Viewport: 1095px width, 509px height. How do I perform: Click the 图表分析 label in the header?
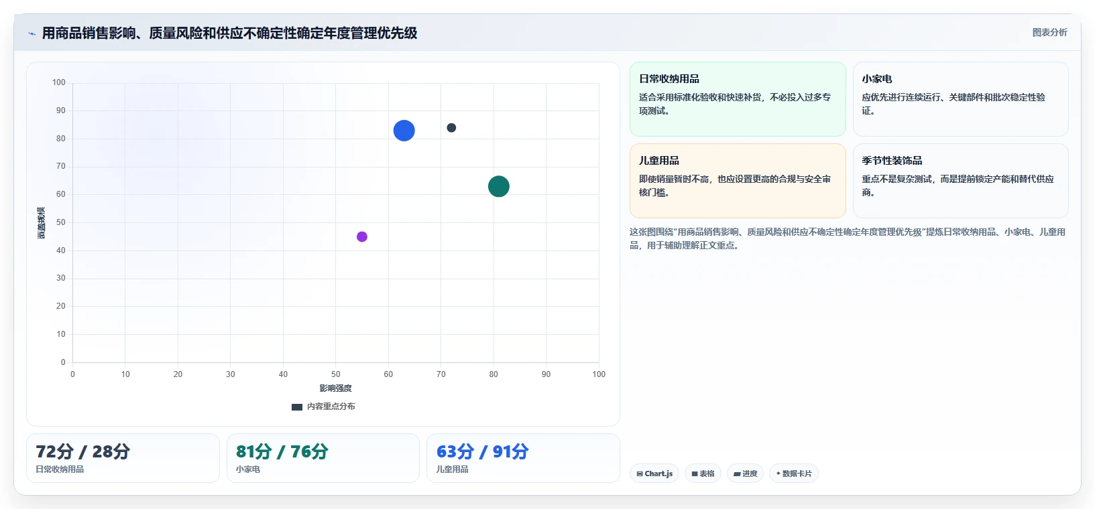[1049, 32]
